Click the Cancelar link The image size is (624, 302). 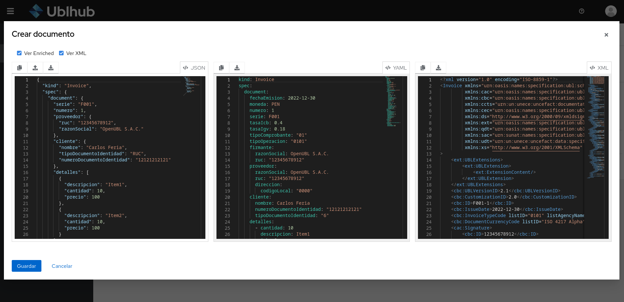point(62,266)
